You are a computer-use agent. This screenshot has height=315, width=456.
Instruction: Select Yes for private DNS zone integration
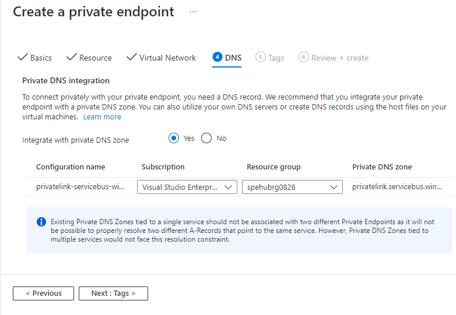[x=174, y=139]
